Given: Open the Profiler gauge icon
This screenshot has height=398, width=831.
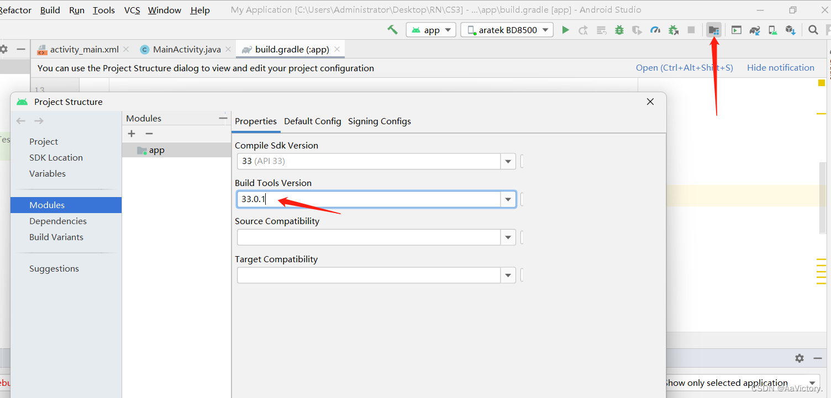Looking at the screenshot, I should pyautogui.click(x=655, y=30).
